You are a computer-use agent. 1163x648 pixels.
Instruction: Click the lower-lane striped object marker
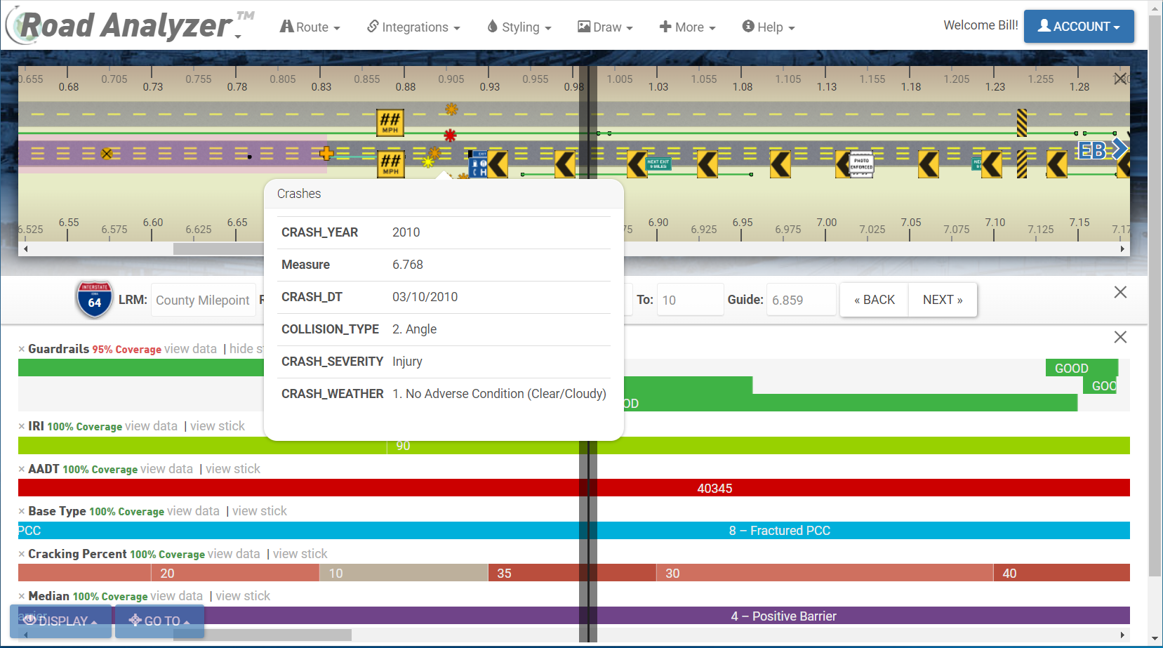(x=1022, y=164)
